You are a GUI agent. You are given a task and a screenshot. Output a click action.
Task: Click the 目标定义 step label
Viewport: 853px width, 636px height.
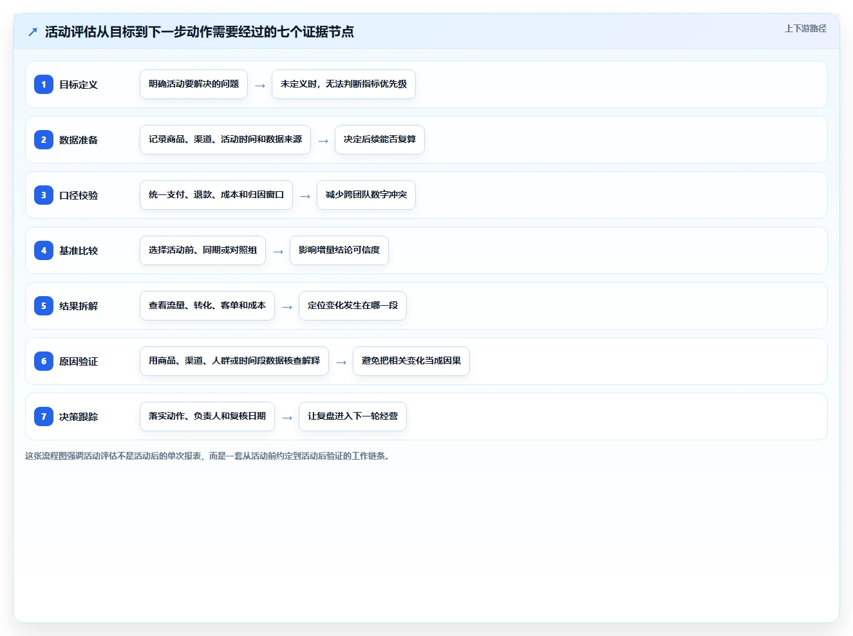[x=79, y=84]
